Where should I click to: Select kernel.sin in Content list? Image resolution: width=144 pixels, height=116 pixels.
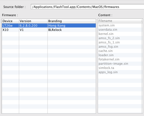120,34
